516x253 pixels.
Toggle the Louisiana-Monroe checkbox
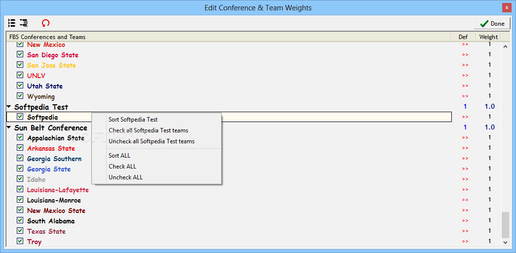coord(20,200)
